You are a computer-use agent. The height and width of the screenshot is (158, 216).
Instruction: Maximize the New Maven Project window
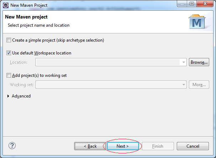point(192,4)
